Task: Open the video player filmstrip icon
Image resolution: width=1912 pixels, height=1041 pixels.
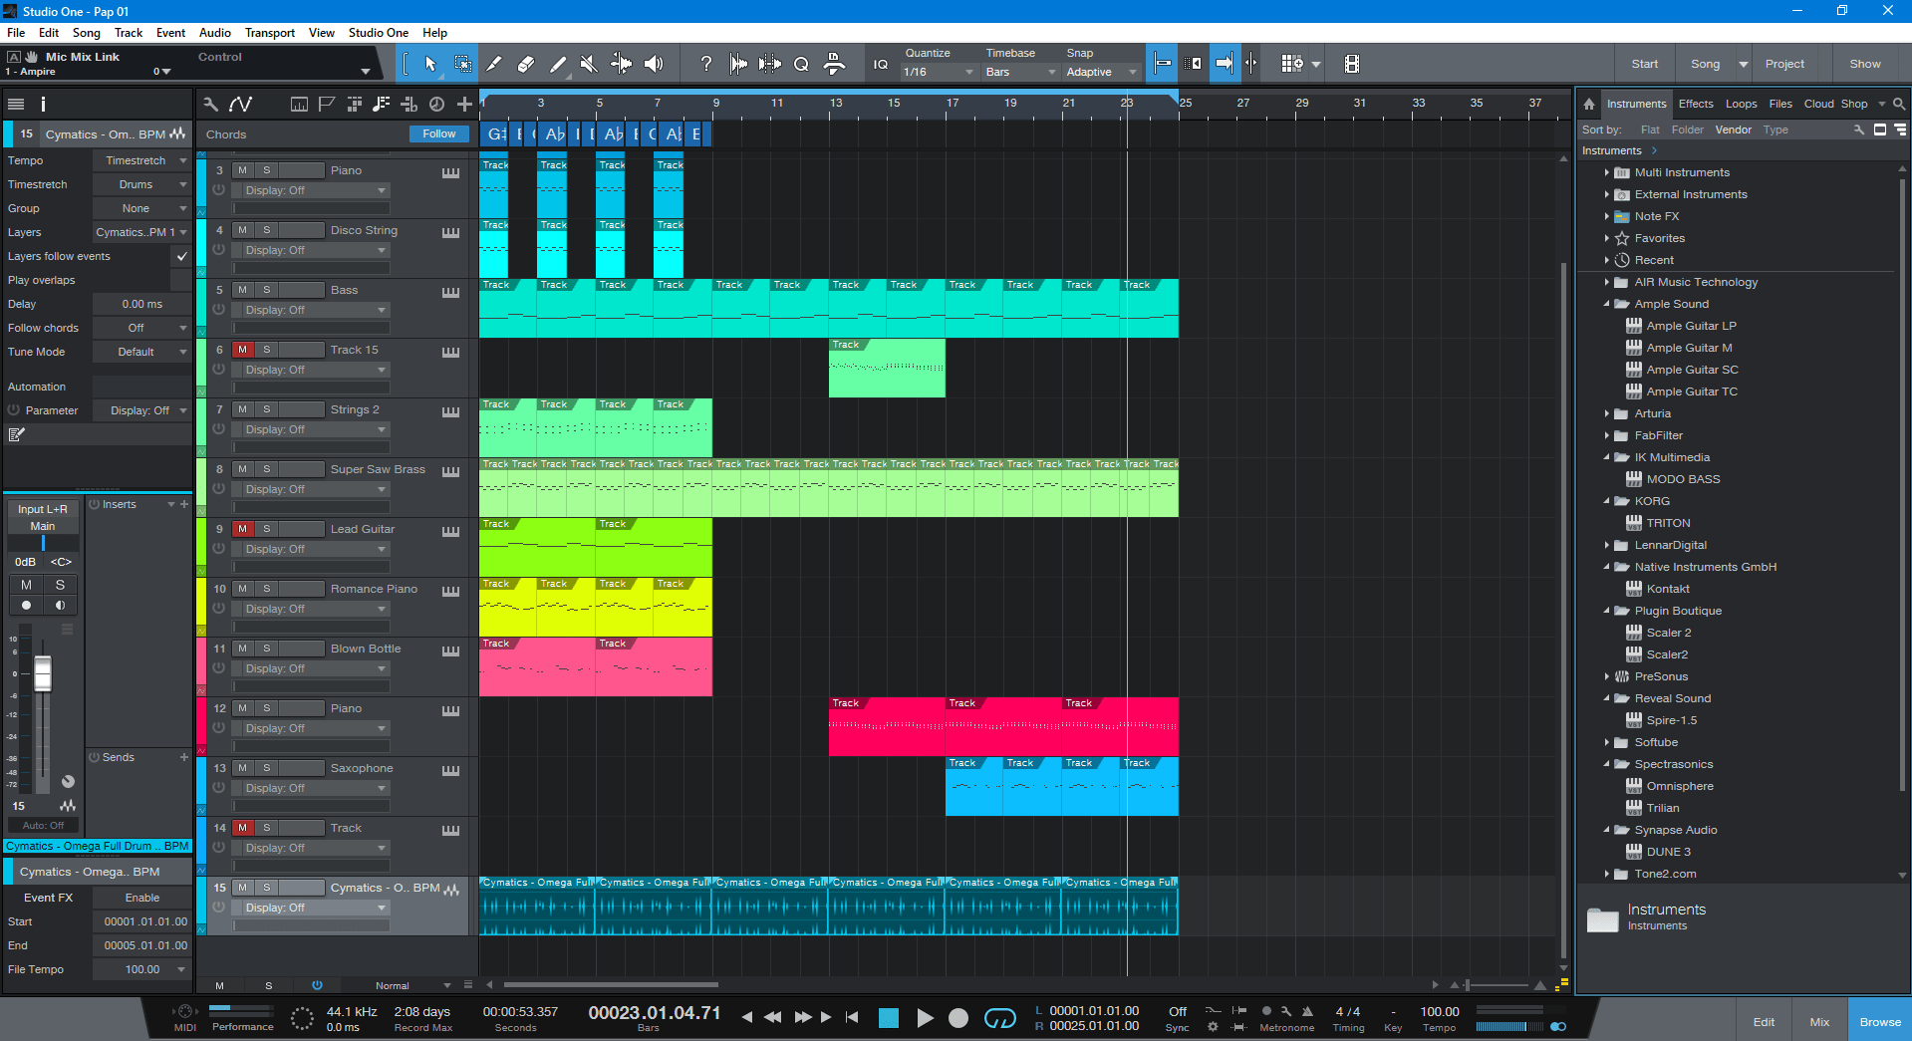Action: (1351, 64)
